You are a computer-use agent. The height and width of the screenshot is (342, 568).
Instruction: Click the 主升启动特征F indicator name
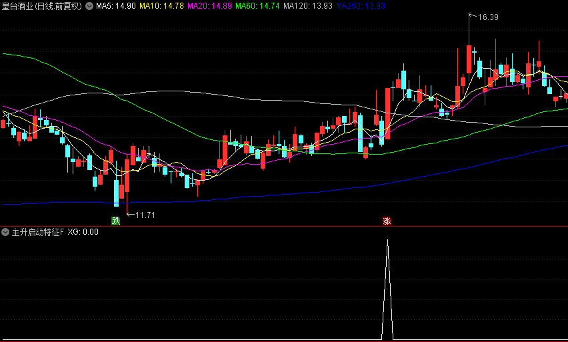click(38, 232)
